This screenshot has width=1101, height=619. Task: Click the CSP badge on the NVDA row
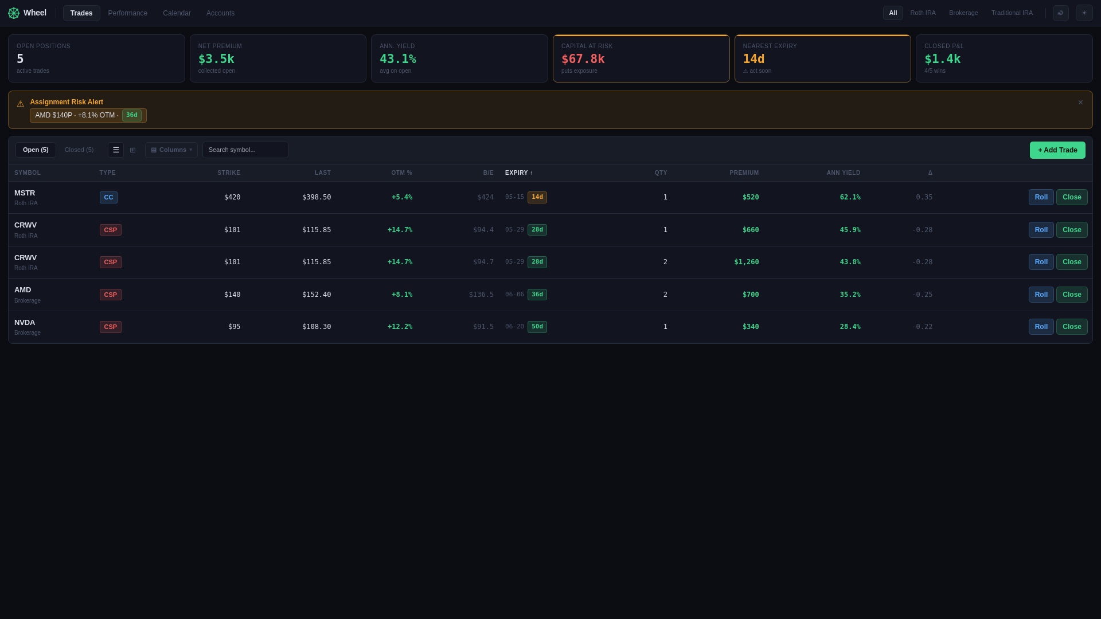point(111,327)
